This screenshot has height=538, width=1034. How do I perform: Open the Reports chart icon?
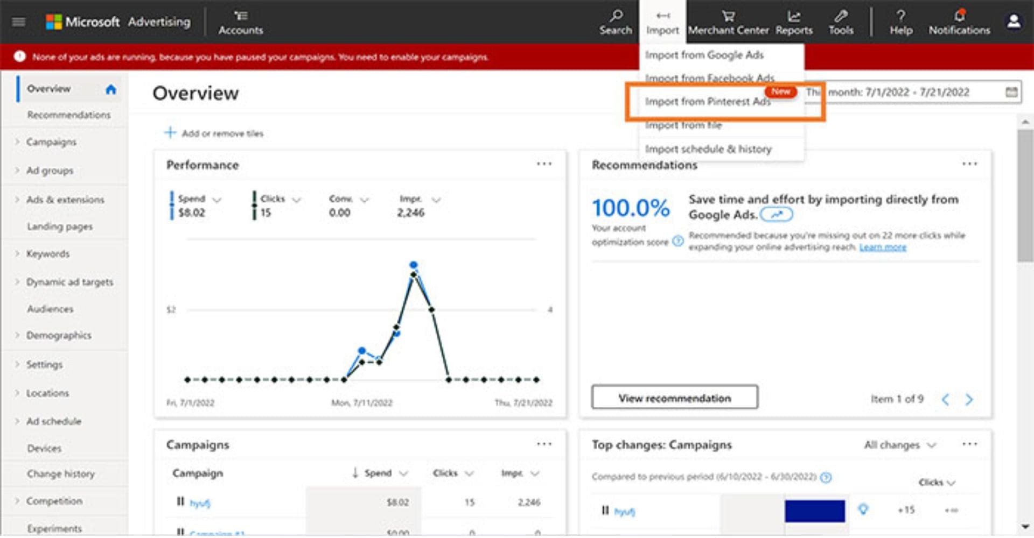(794, 16)
